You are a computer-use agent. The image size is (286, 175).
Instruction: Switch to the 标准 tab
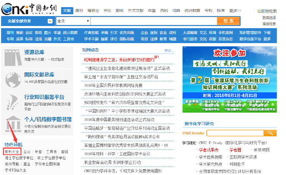coord(221,11)
